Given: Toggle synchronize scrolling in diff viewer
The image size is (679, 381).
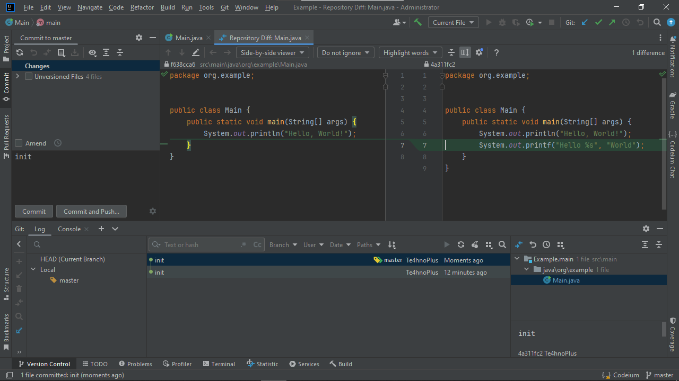Looking at the screenshot, I should [x=465, y=52].
